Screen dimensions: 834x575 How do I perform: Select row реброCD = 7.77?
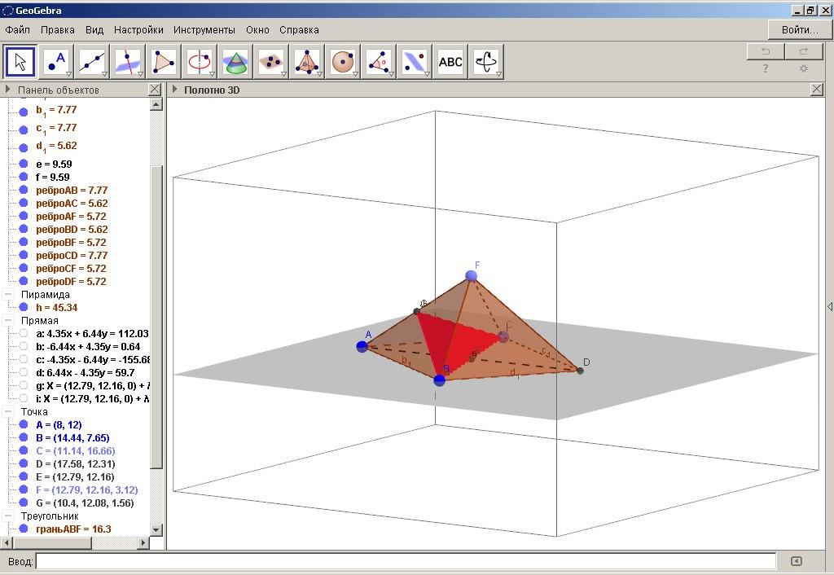point(72,255)
